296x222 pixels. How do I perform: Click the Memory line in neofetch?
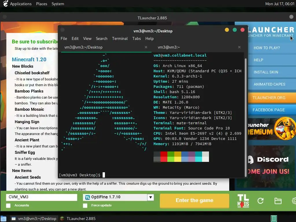[182, 144]
